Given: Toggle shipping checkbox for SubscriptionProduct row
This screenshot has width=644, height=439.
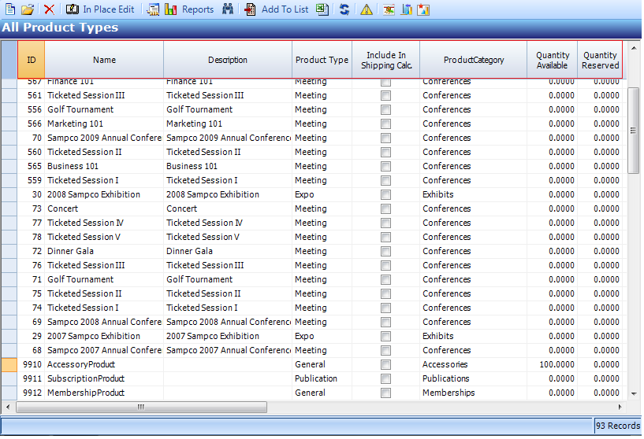Looking at the screenshot, I should coord(385,378).
